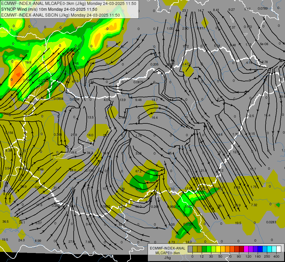Click the map value '13.9'
Viewport: 285px width, 262px height.
pyautogui.click(x=123, y=100)
